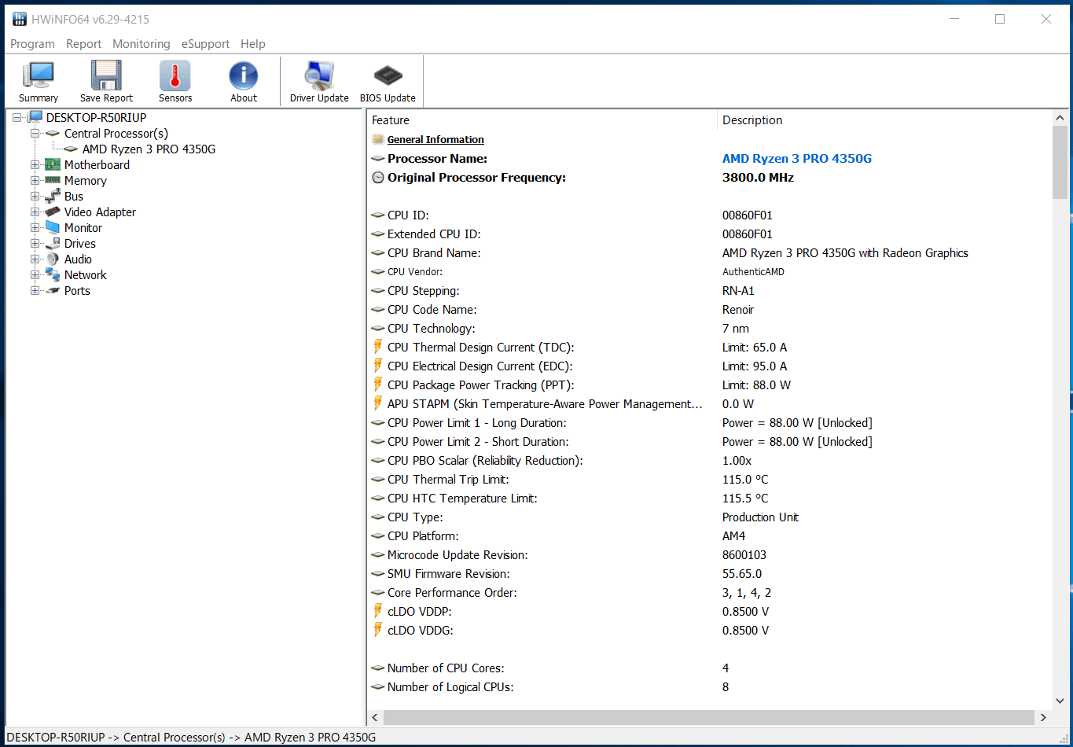Launch the Driver Update tool

tap(319, 76)
